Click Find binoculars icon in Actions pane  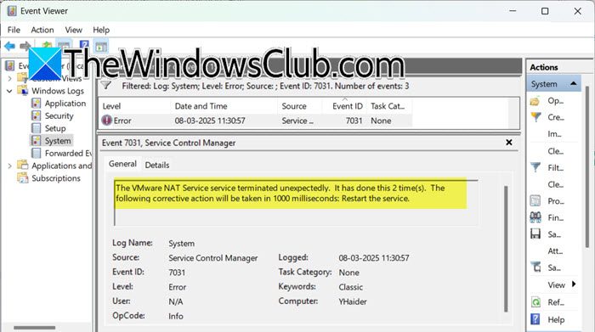coord(535,217)
